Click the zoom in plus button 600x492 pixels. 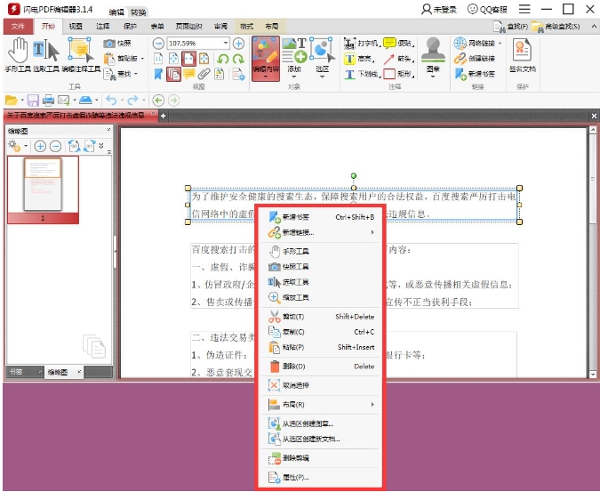tap(239, 44)
